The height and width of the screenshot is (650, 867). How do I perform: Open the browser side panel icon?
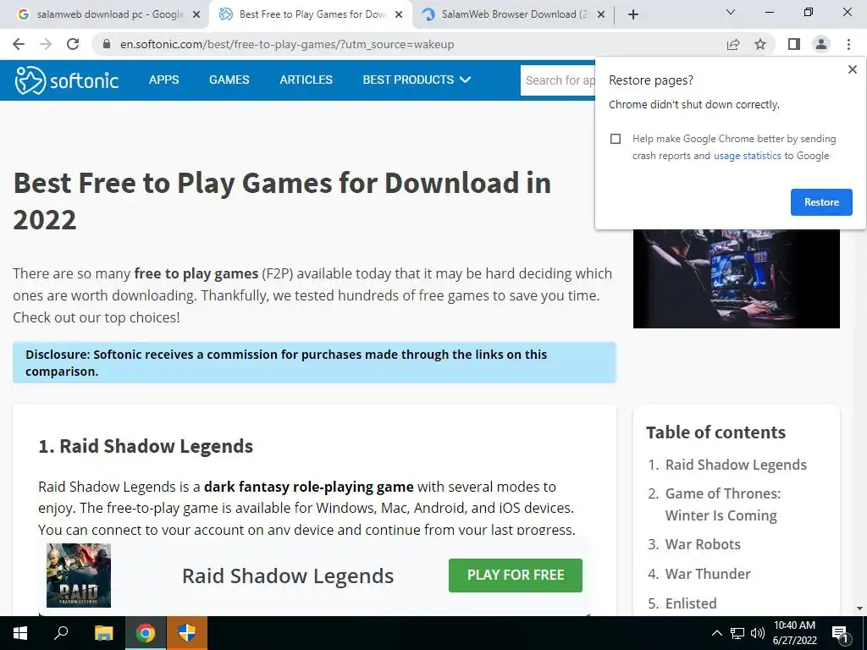[794, 44]
